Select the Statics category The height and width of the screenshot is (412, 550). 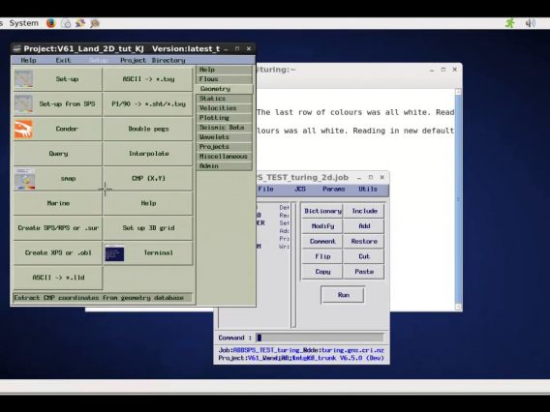tap(224, 99)
